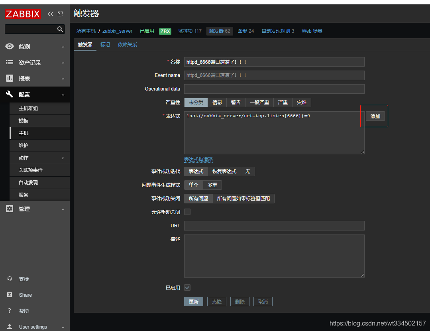Open 主机群组 in the sidebar
The image size is (430, 331).
click(x=39, y=108)
